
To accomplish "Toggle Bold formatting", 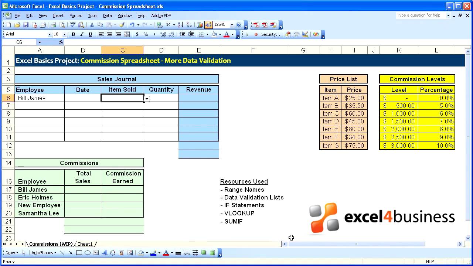I will click(73, 34).
